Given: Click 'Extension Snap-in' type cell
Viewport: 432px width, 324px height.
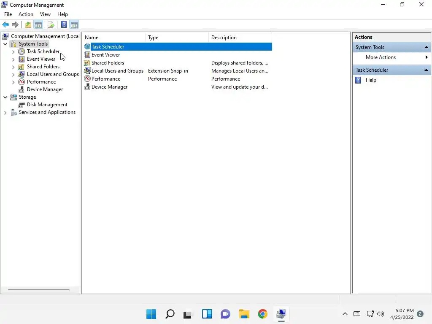Looking at the screenshot, I should pyautogui.click(x=168, y=71).
